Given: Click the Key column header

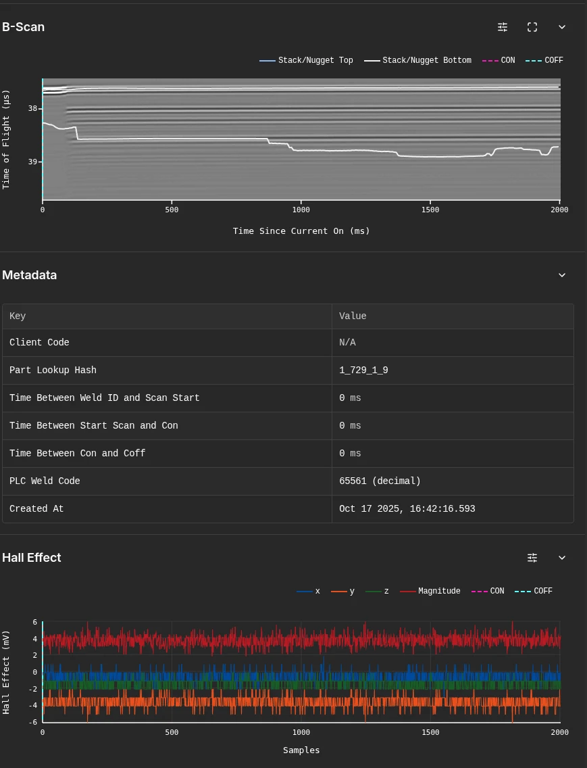Looking at the screenshot, I should tap(18, 316).
